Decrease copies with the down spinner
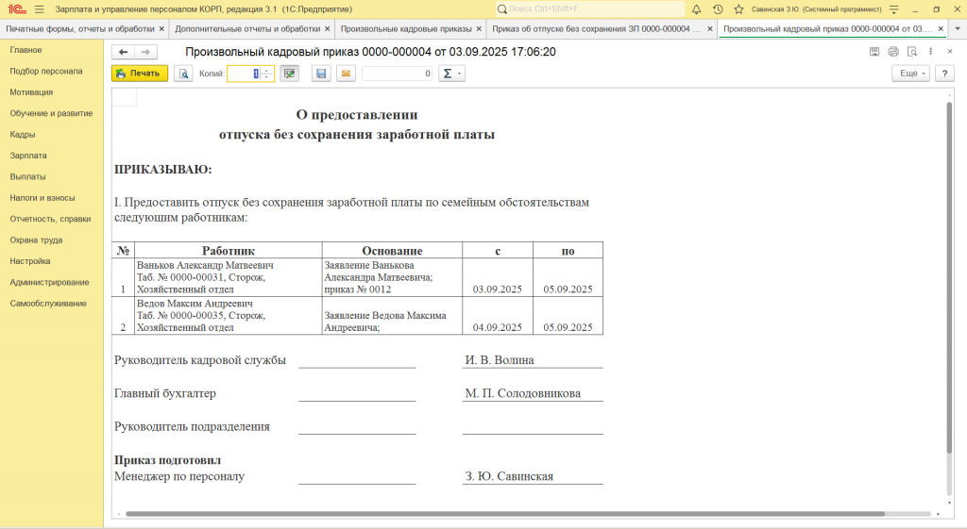The image size is (967, 529). [267, 77]
